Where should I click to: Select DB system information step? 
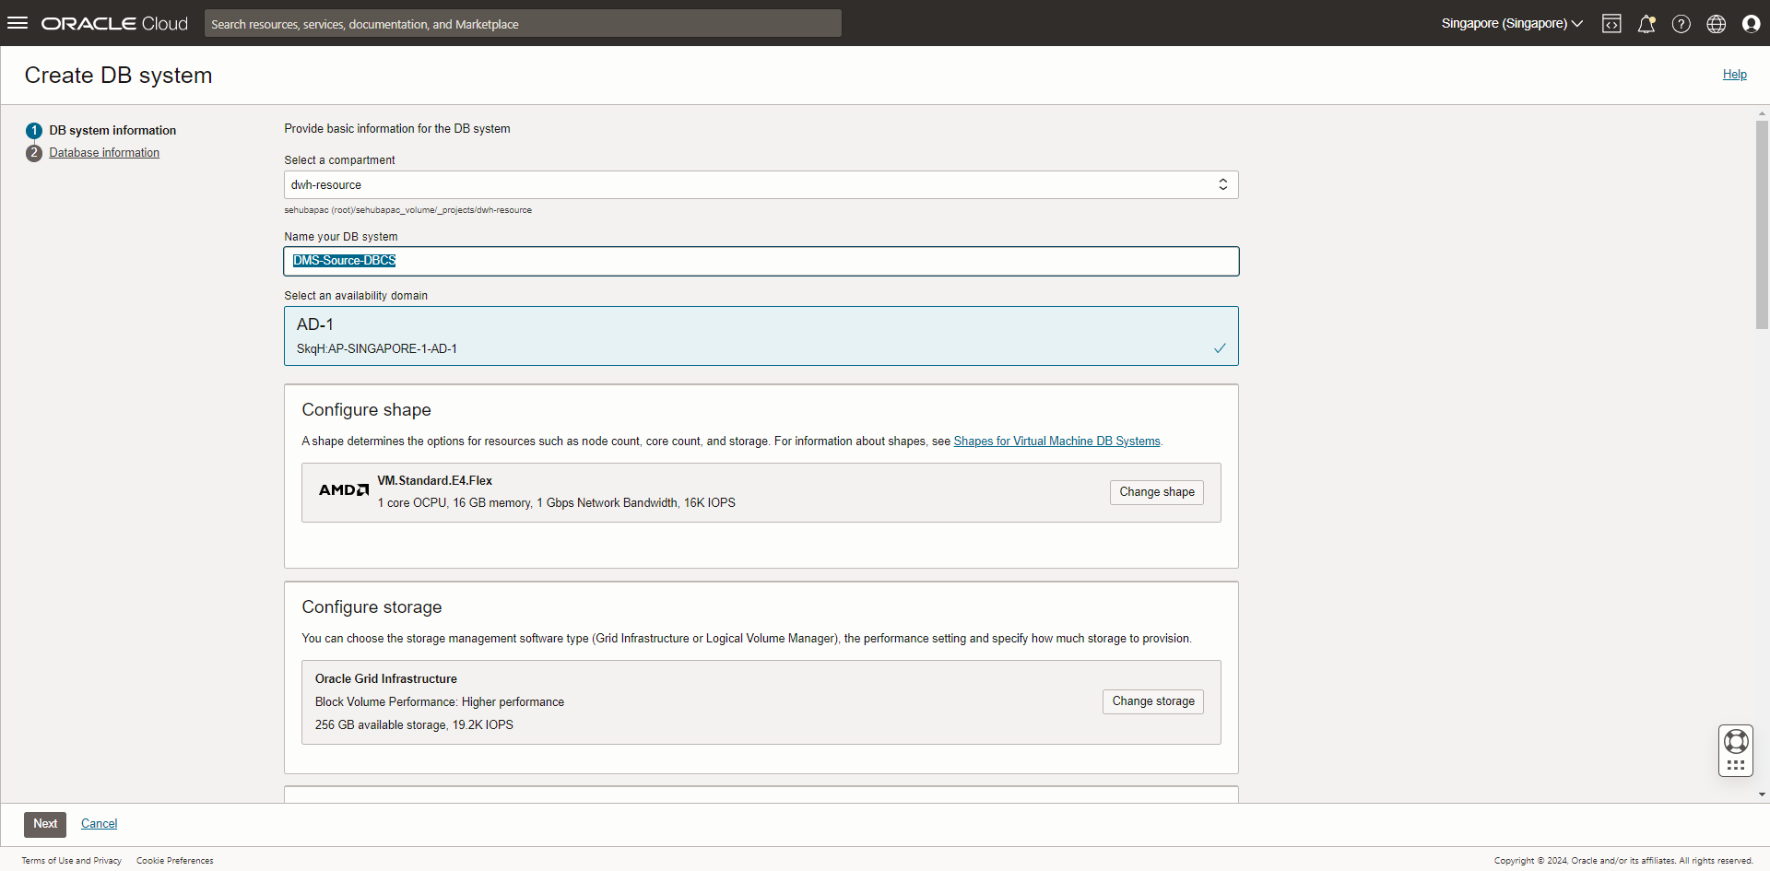(x=112, y=131)
